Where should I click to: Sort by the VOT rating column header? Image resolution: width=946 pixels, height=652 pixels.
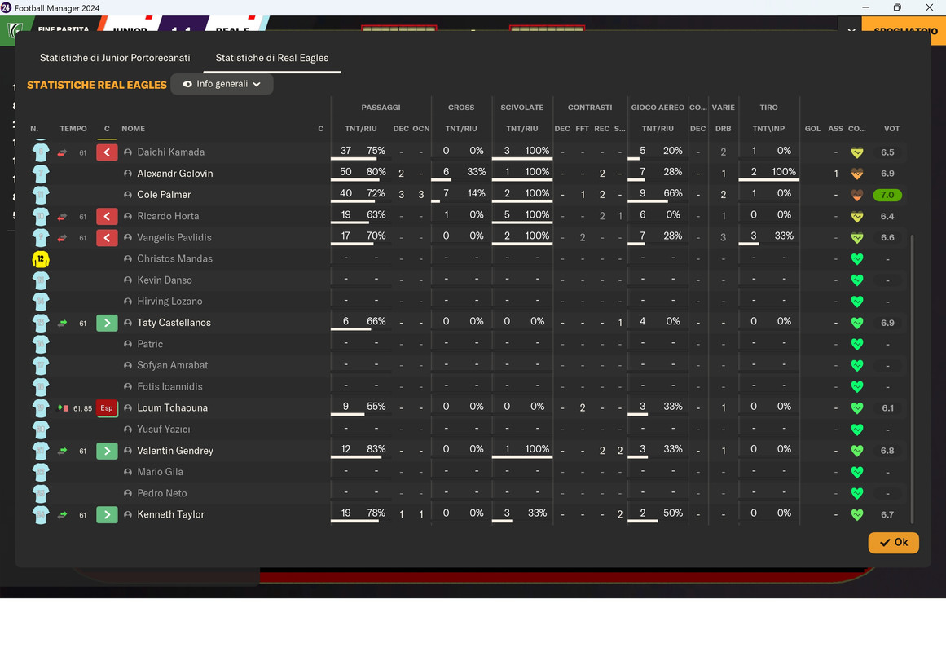point(891,129)
